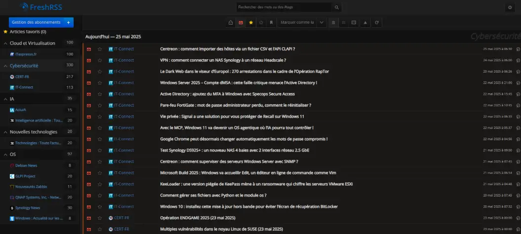Open source link icon for Windows 10 BitLocker article
This screenshot has height=234, width=521.
coord(518,207)
